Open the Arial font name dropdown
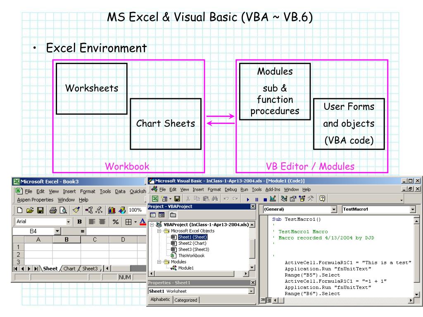The height and width of the screenshot is (317, 423). [68, 222]
